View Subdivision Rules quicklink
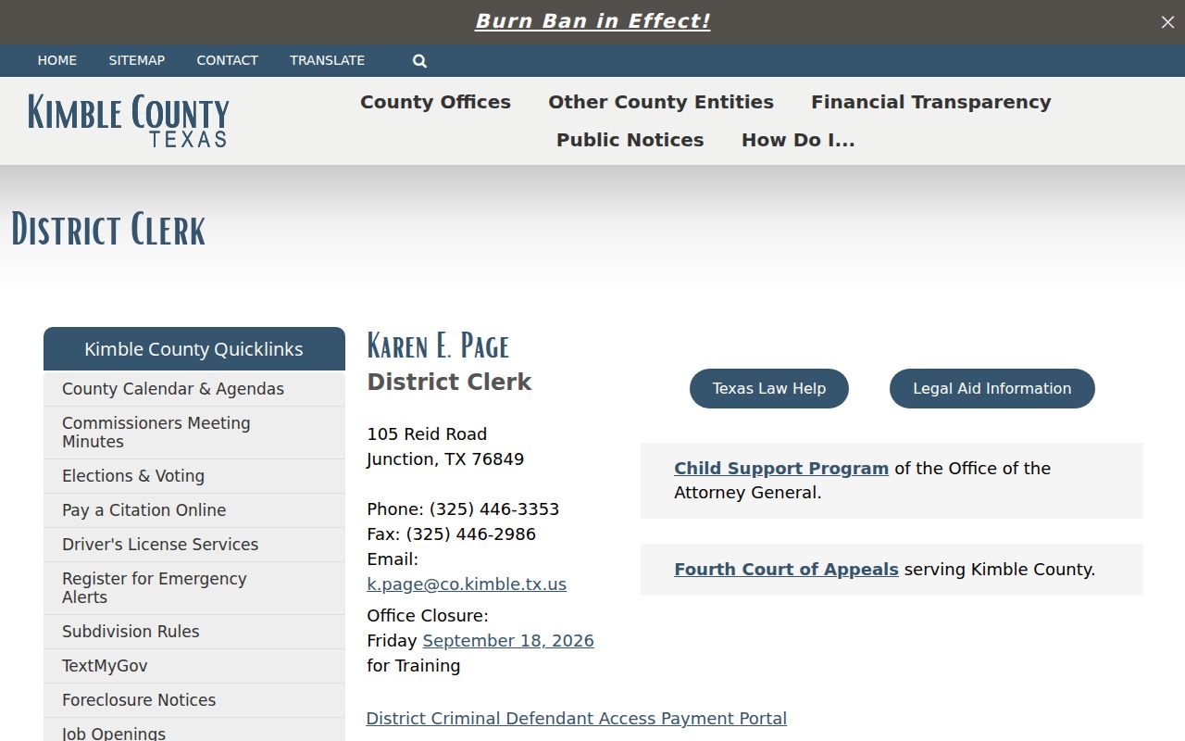 [194, 632]
